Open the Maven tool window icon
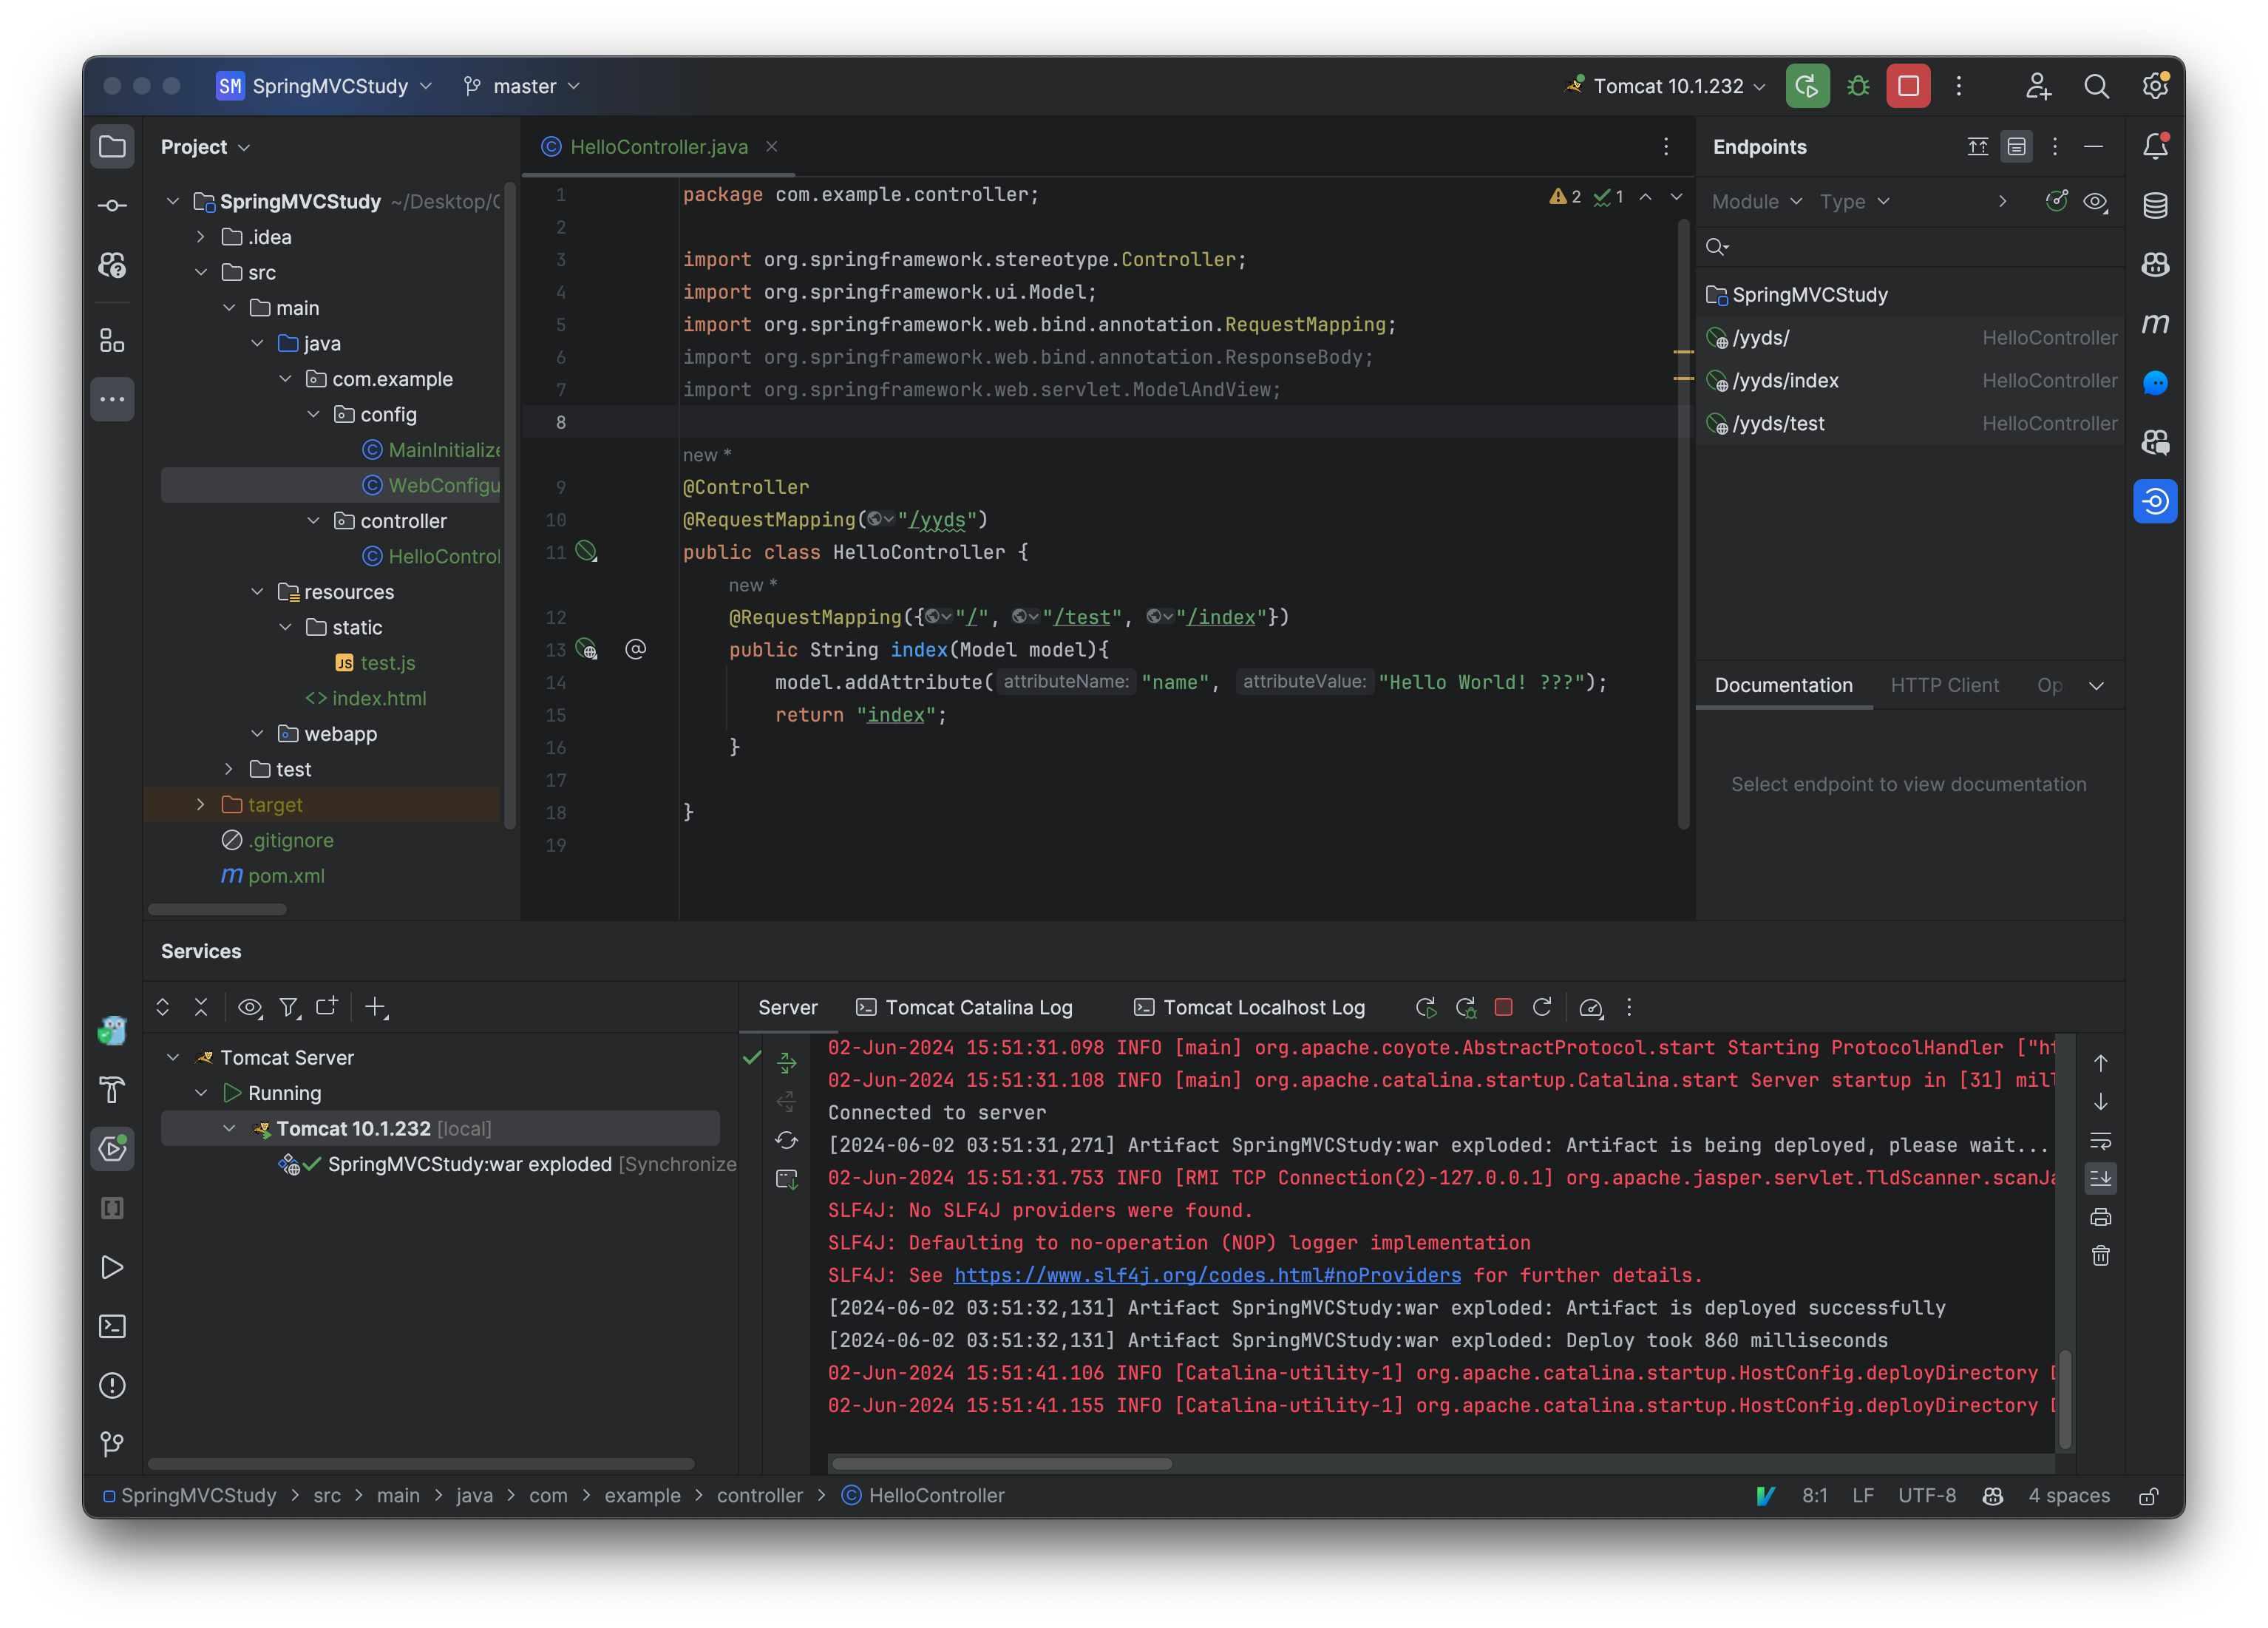Image resolution: width=2268 pixels, height=1628 pixels. [x=2155, y=324]
